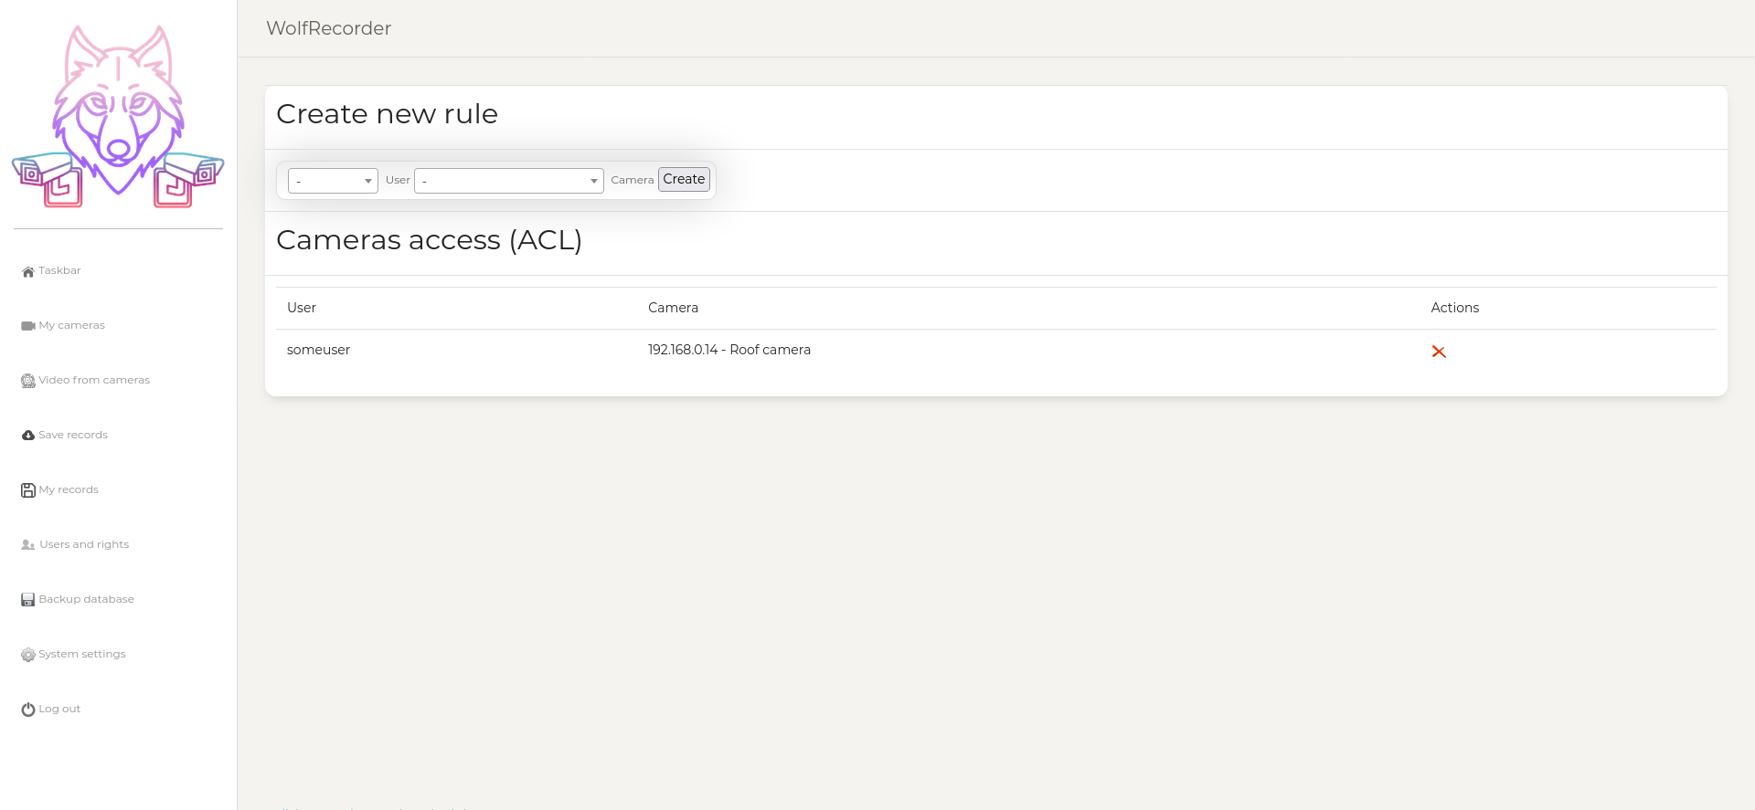Delete the someuser rule with red X
The image size is (1755, 810).
point(1438,352)
